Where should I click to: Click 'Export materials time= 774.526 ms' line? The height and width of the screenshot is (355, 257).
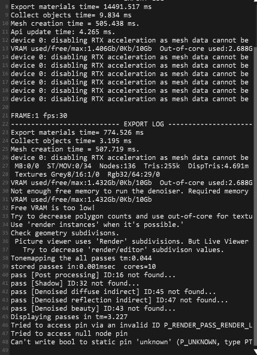point(77,132)
